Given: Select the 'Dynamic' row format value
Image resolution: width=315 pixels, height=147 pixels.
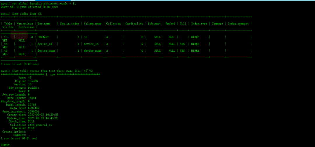Looking at the screenshot, I should pos(34,88).
